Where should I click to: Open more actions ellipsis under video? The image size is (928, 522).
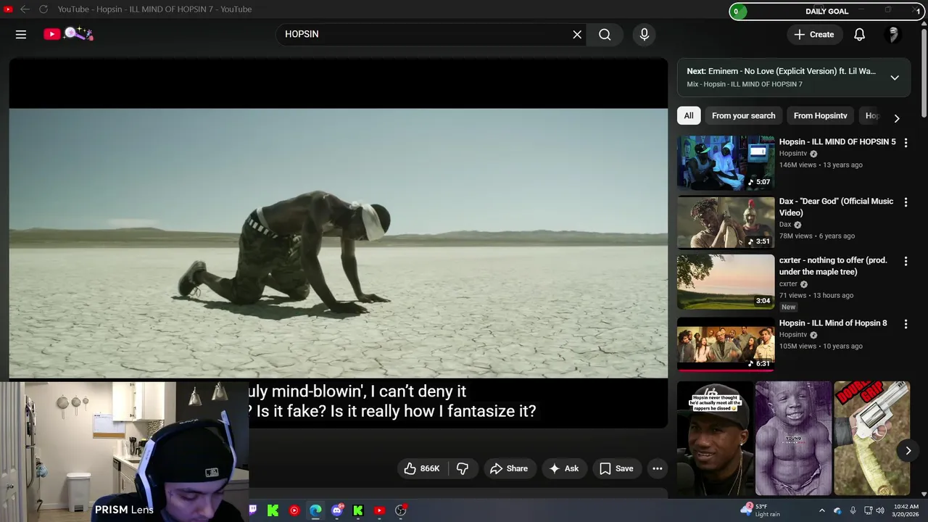click(658, 468)
